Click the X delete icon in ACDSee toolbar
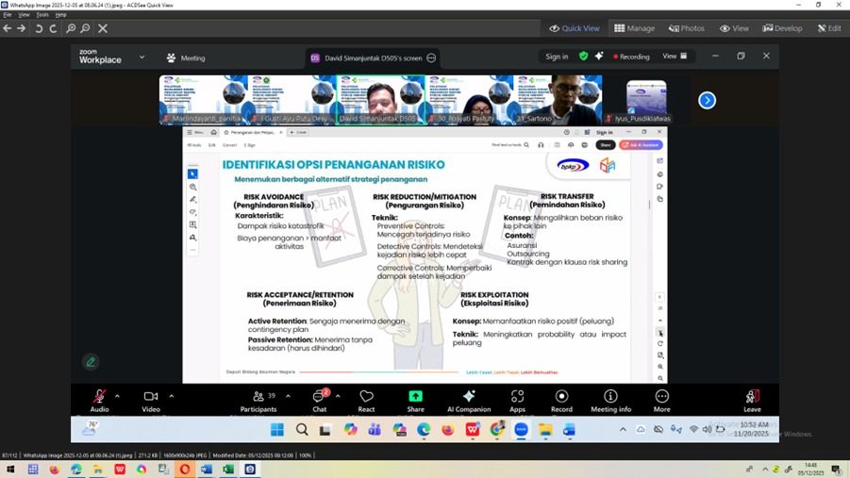This screenshot has width=850, height=478. [103, 28]
